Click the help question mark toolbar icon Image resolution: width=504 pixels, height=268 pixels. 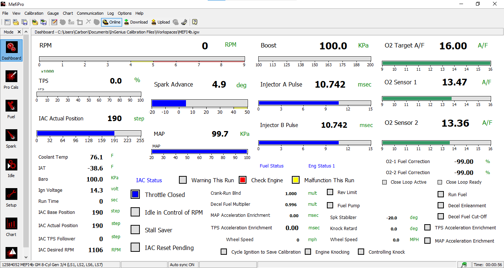(x=195, y=22)
